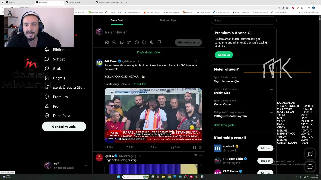Screen dimensions: 321x180
Task: Click the taskbar search box
Action: [x=136, y=177]
